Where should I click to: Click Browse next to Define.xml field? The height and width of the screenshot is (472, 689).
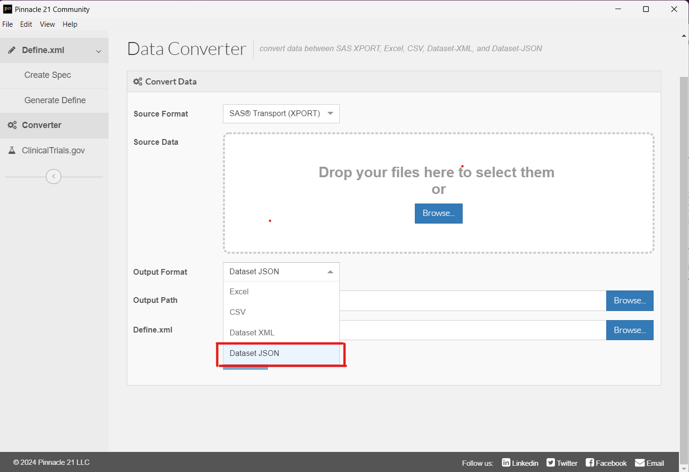click(x=630, y=330)
